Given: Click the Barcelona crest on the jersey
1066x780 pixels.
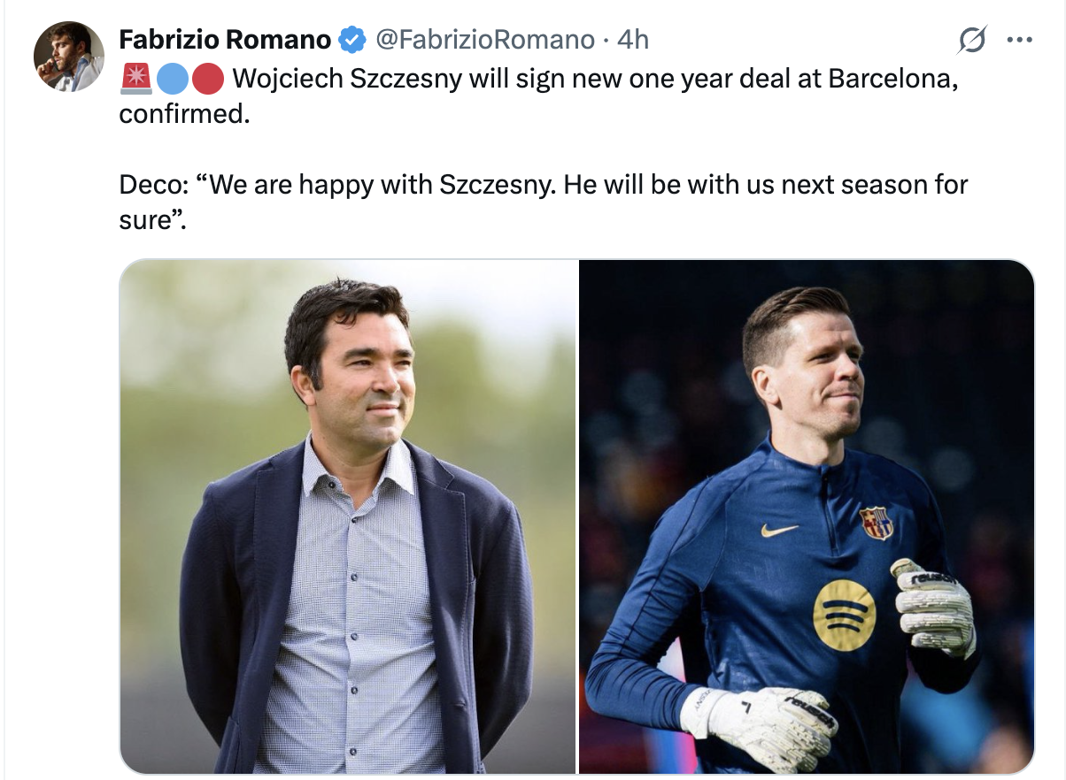Looking at the screenshot, I should tap(875, 522).
